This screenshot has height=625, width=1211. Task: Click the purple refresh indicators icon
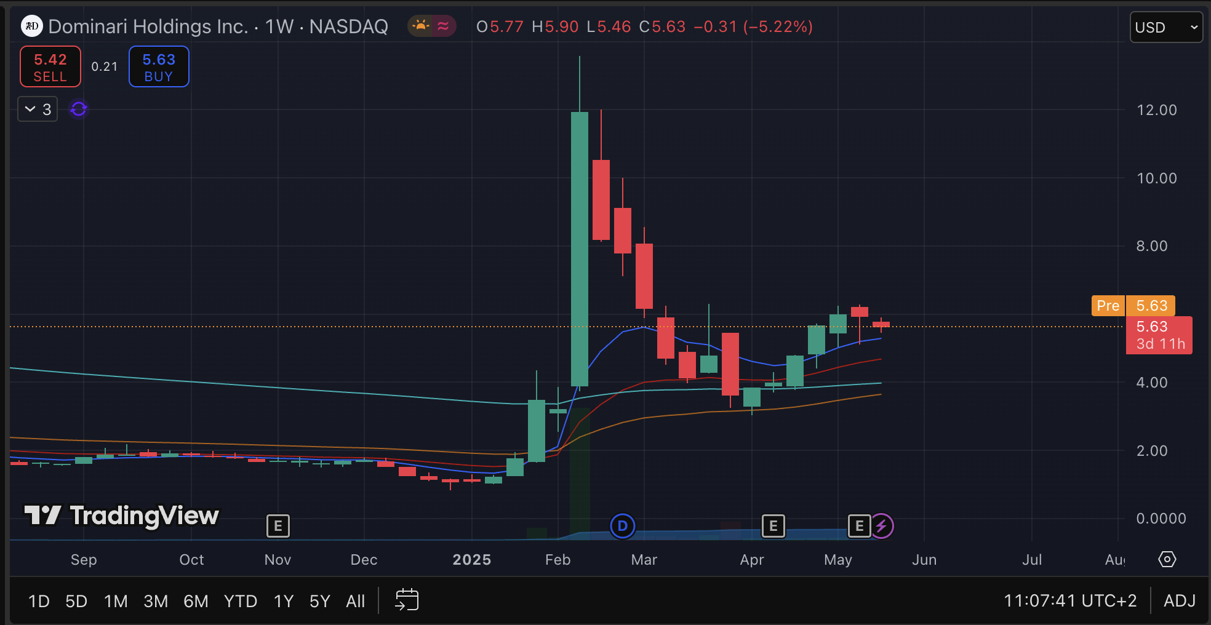pyautogui.click(x=79, y=109)
